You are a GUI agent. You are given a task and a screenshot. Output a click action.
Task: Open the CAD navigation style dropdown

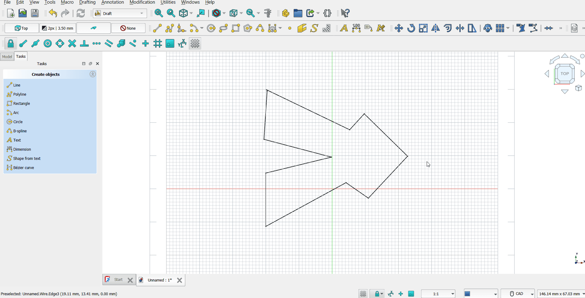pyautogui.click(x=518, y=294)
